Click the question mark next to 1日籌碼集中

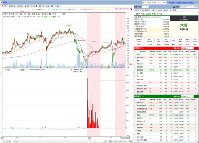coord(155,27)
